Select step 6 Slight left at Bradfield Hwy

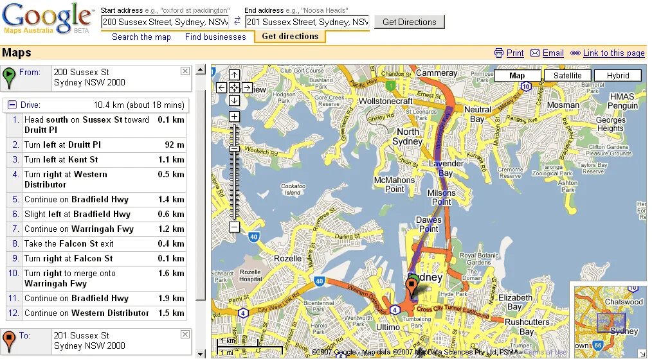96,215
